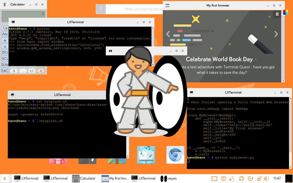Image resolution: width=293 pixels, height=183 pixels.
Task: Go to next slide with right chevron
Action: 276,34
